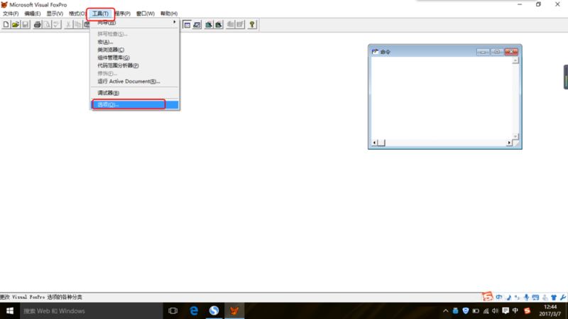568x319 pixels.
Task: Print using the printer toolbar icon
Action: [38, 25]
